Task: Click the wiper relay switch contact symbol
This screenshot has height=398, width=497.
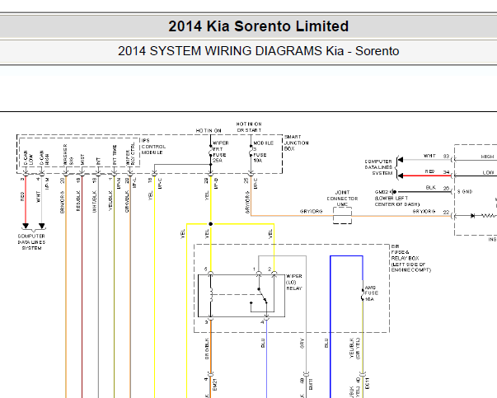Action: 262,296
